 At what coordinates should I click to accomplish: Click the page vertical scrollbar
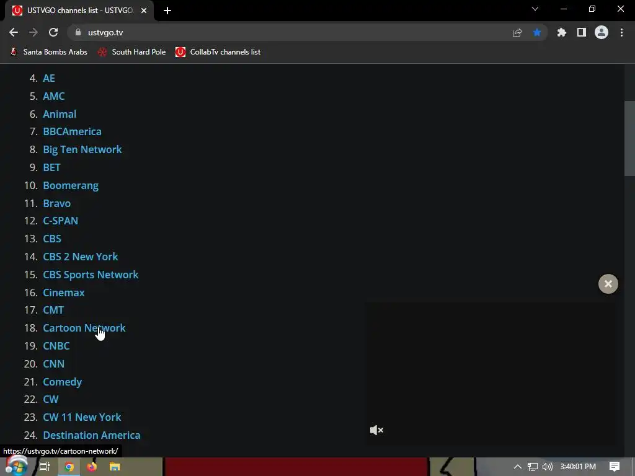click(629, 138)
